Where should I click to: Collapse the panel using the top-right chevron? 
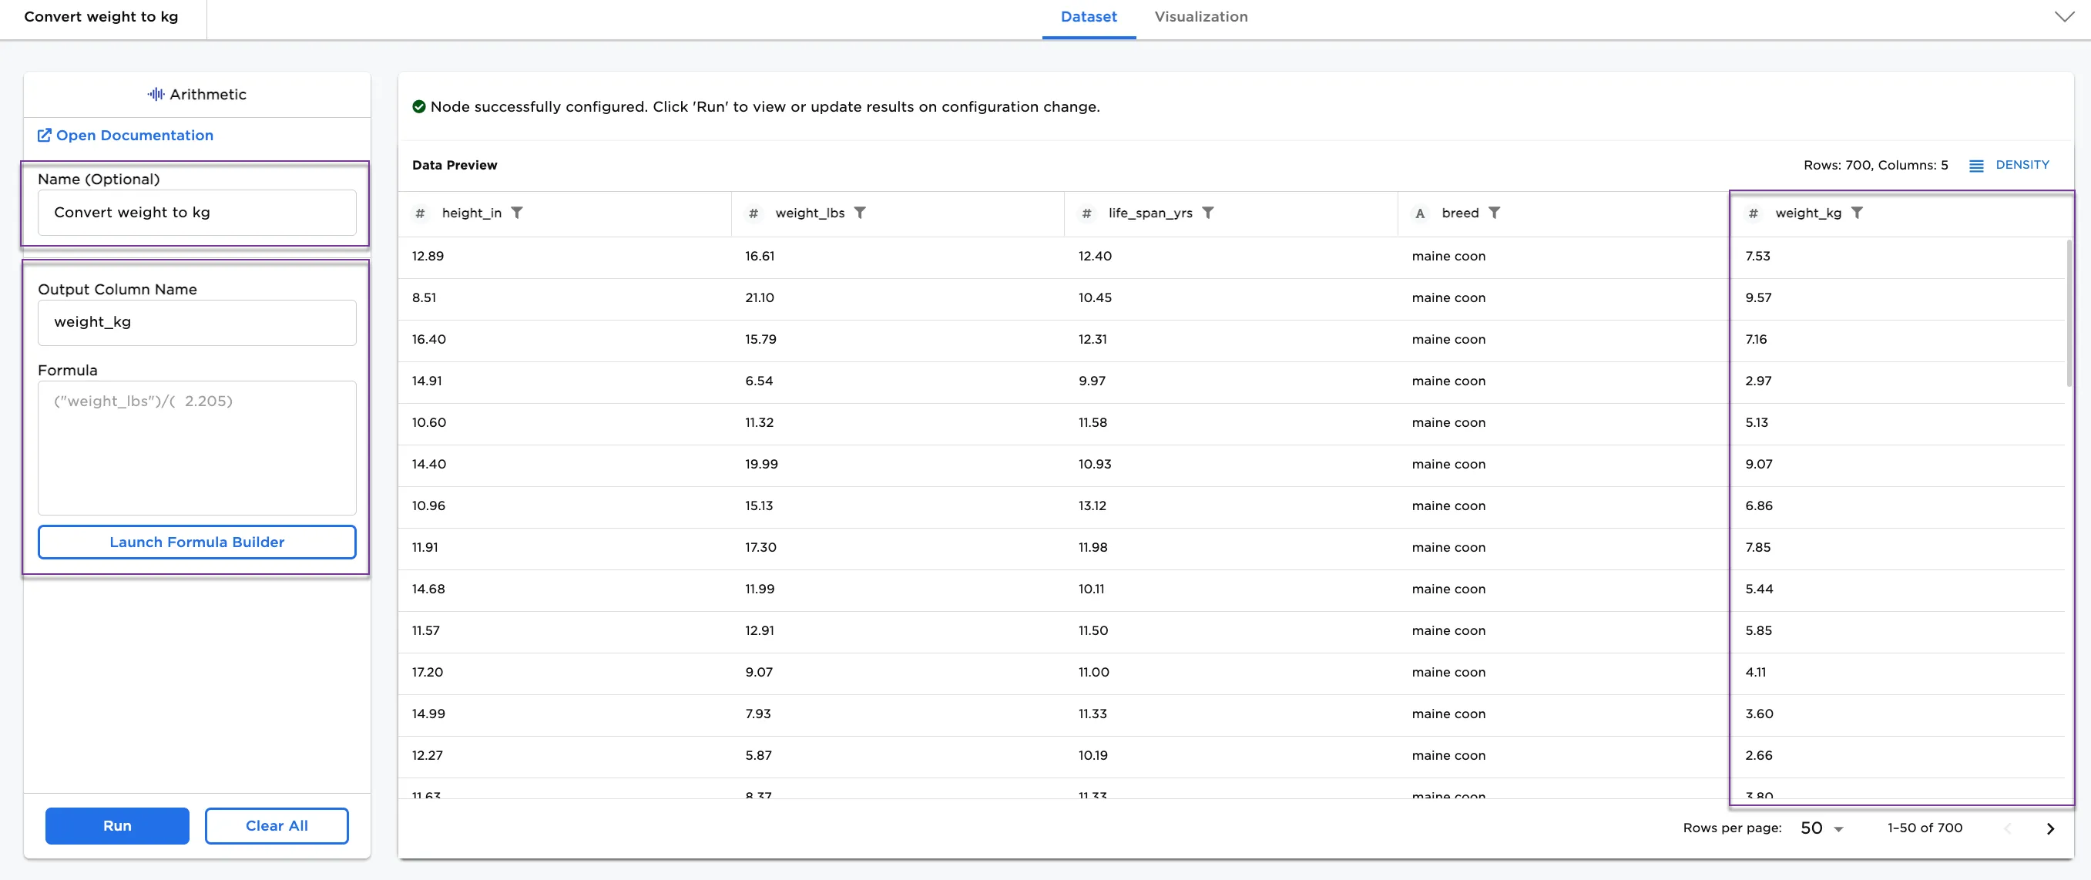tap(2064, 16)
